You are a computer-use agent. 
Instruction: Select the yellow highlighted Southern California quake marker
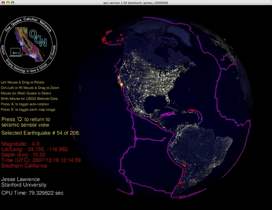click(121, 84)
